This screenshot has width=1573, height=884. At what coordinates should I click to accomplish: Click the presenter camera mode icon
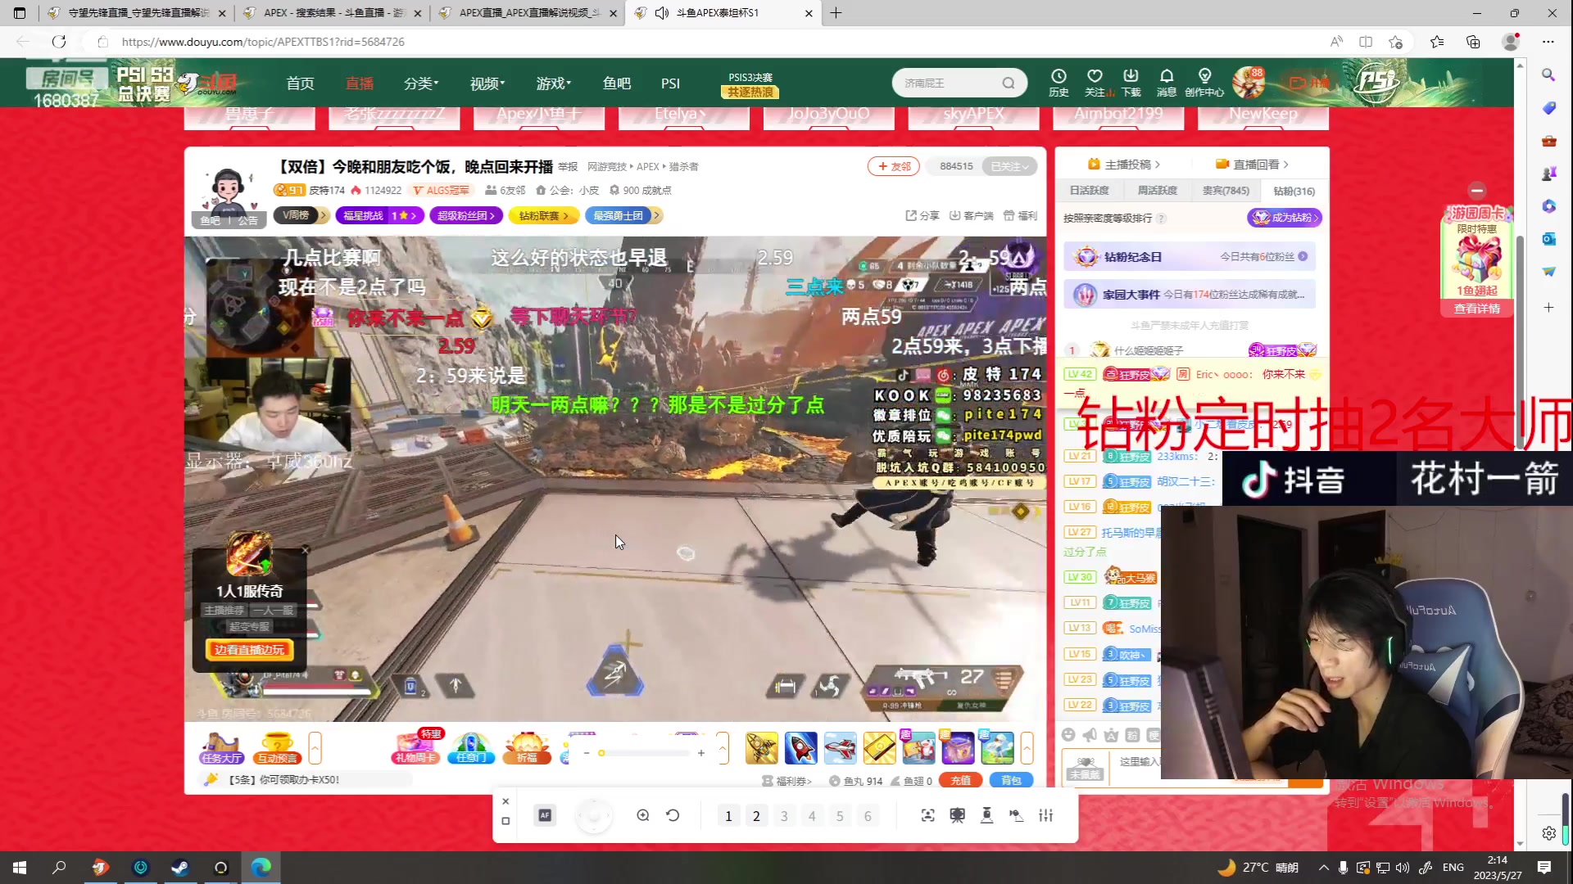[x=957, y=815]
